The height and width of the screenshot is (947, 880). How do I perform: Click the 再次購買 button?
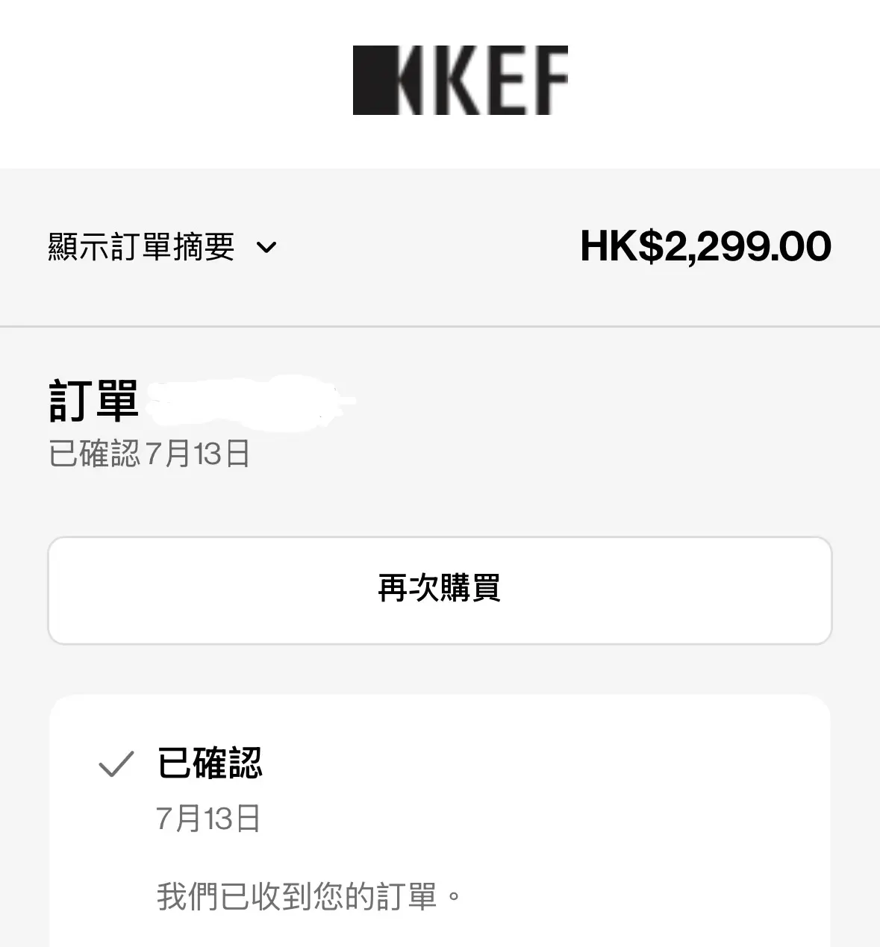pyautogui.click(x=440, y=590)
